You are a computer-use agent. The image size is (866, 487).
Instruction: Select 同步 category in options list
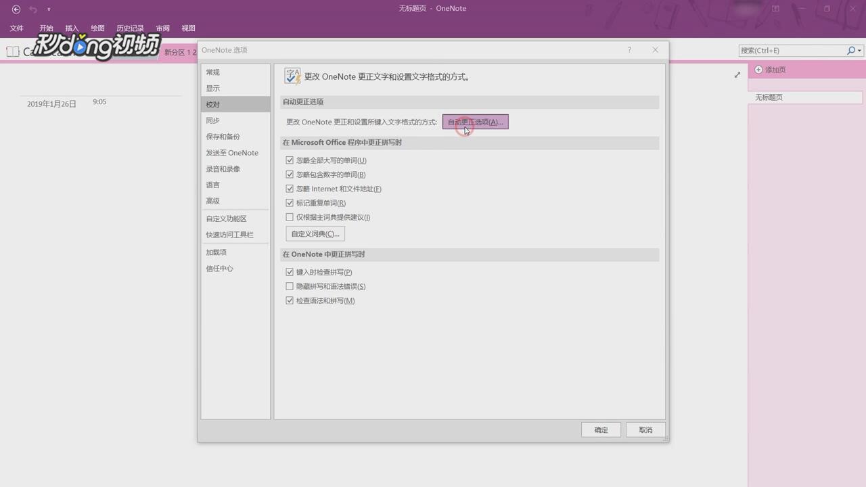point(235,120)
